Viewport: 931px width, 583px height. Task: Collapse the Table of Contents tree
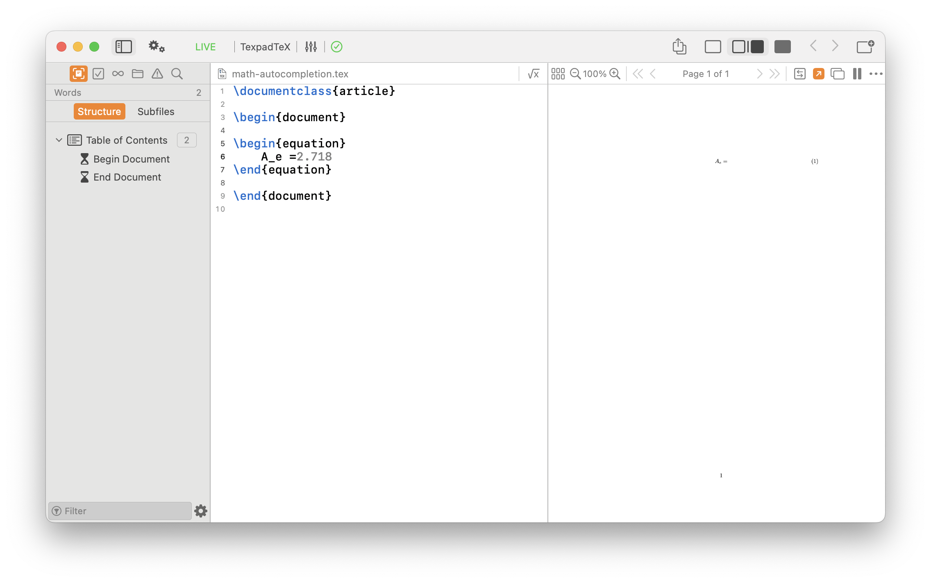tap(59, 140)
